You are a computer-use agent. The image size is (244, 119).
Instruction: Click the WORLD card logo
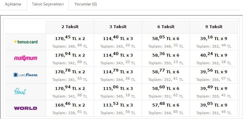point(26,108)
